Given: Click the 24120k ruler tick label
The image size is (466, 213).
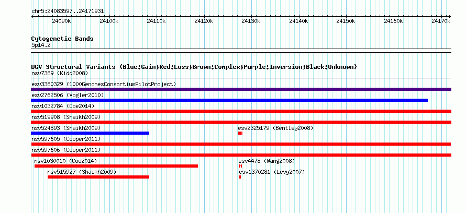Looking at the screenshot, I should tap(204, 21).
